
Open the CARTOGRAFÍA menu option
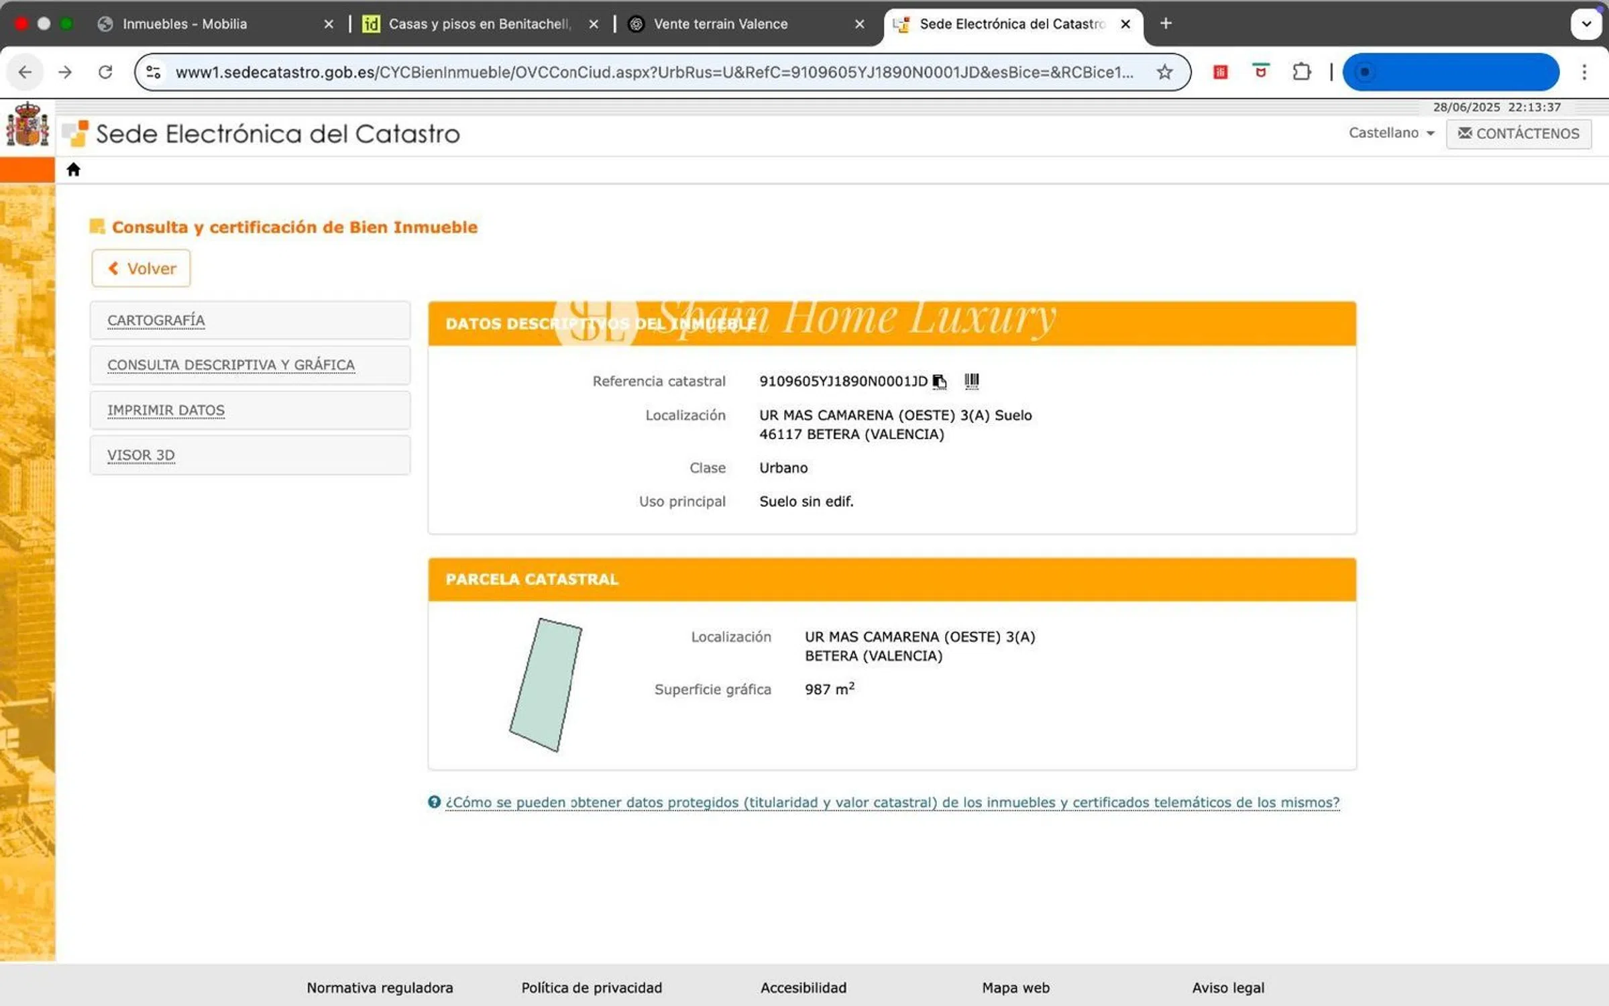(156, 321)
